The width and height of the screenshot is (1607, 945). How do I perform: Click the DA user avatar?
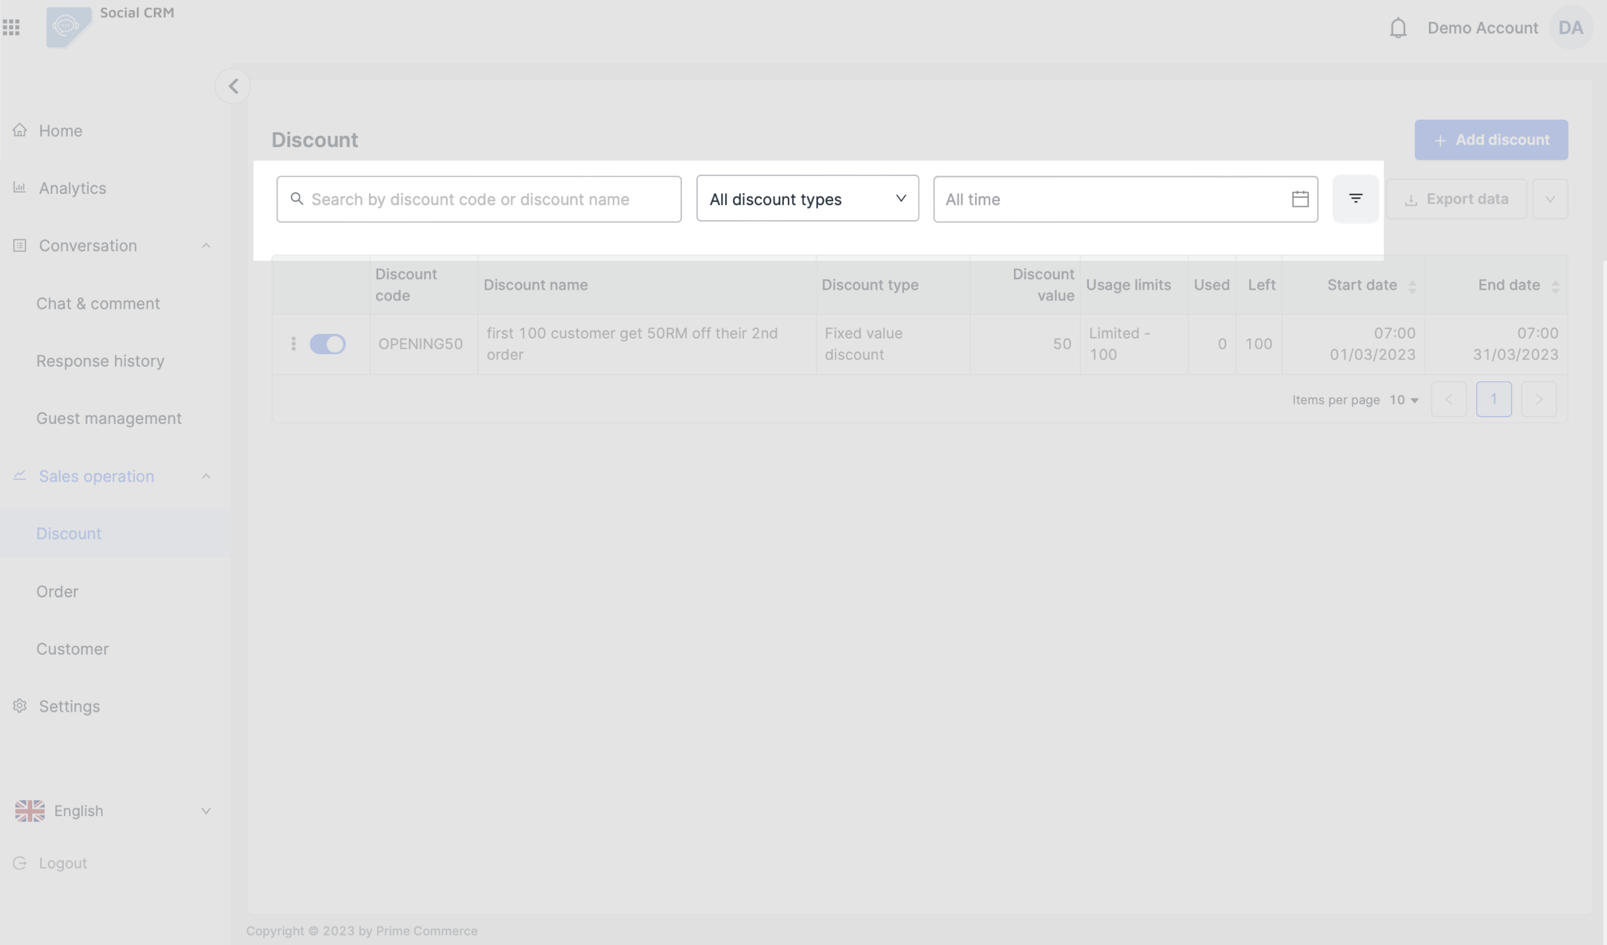pos(1571,28)
